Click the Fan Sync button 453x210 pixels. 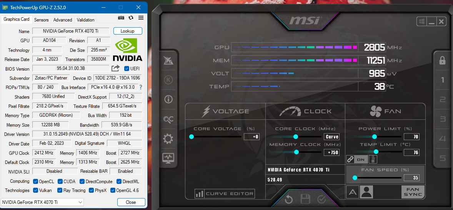coord(413,192)
